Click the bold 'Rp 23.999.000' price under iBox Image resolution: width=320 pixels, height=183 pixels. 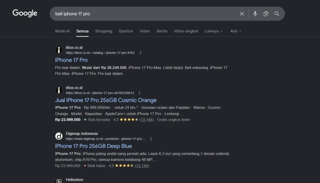pyautogui.click(x=68, y=120)
